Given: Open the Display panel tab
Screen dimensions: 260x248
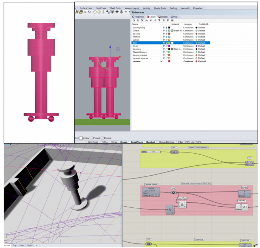Looking at the screenshot, I should [x=163, y=16].
